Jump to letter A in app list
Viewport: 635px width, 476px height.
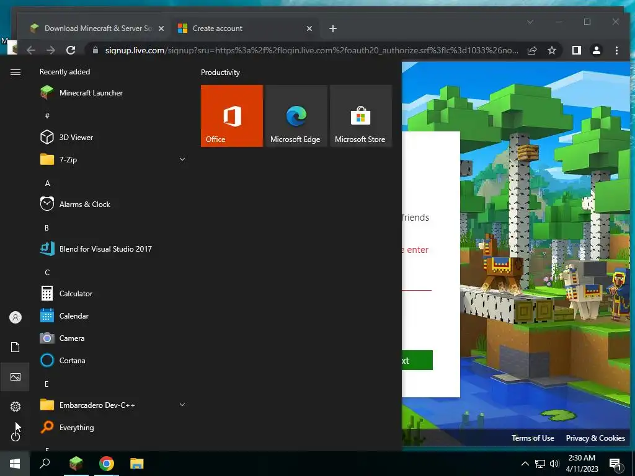tap(47, 183)
